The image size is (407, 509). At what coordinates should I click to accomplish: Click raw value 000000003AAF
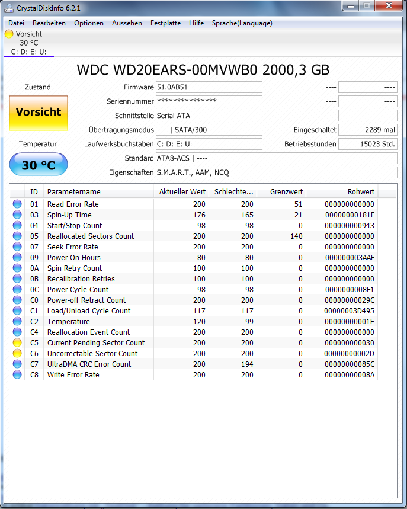[350, 257]
